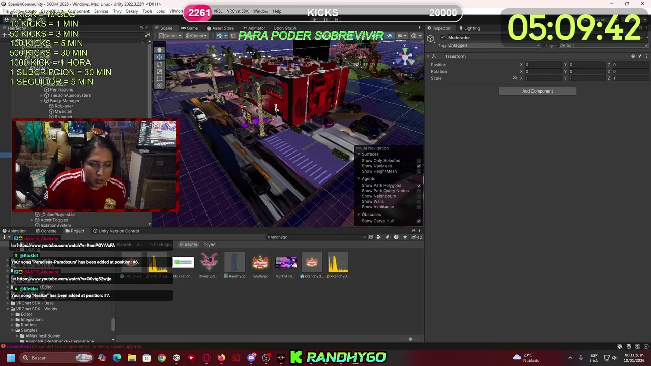The height and width of the screenshot is (366, 651).
Task: Open Windows Start button
Action: (x=11, y=358)
